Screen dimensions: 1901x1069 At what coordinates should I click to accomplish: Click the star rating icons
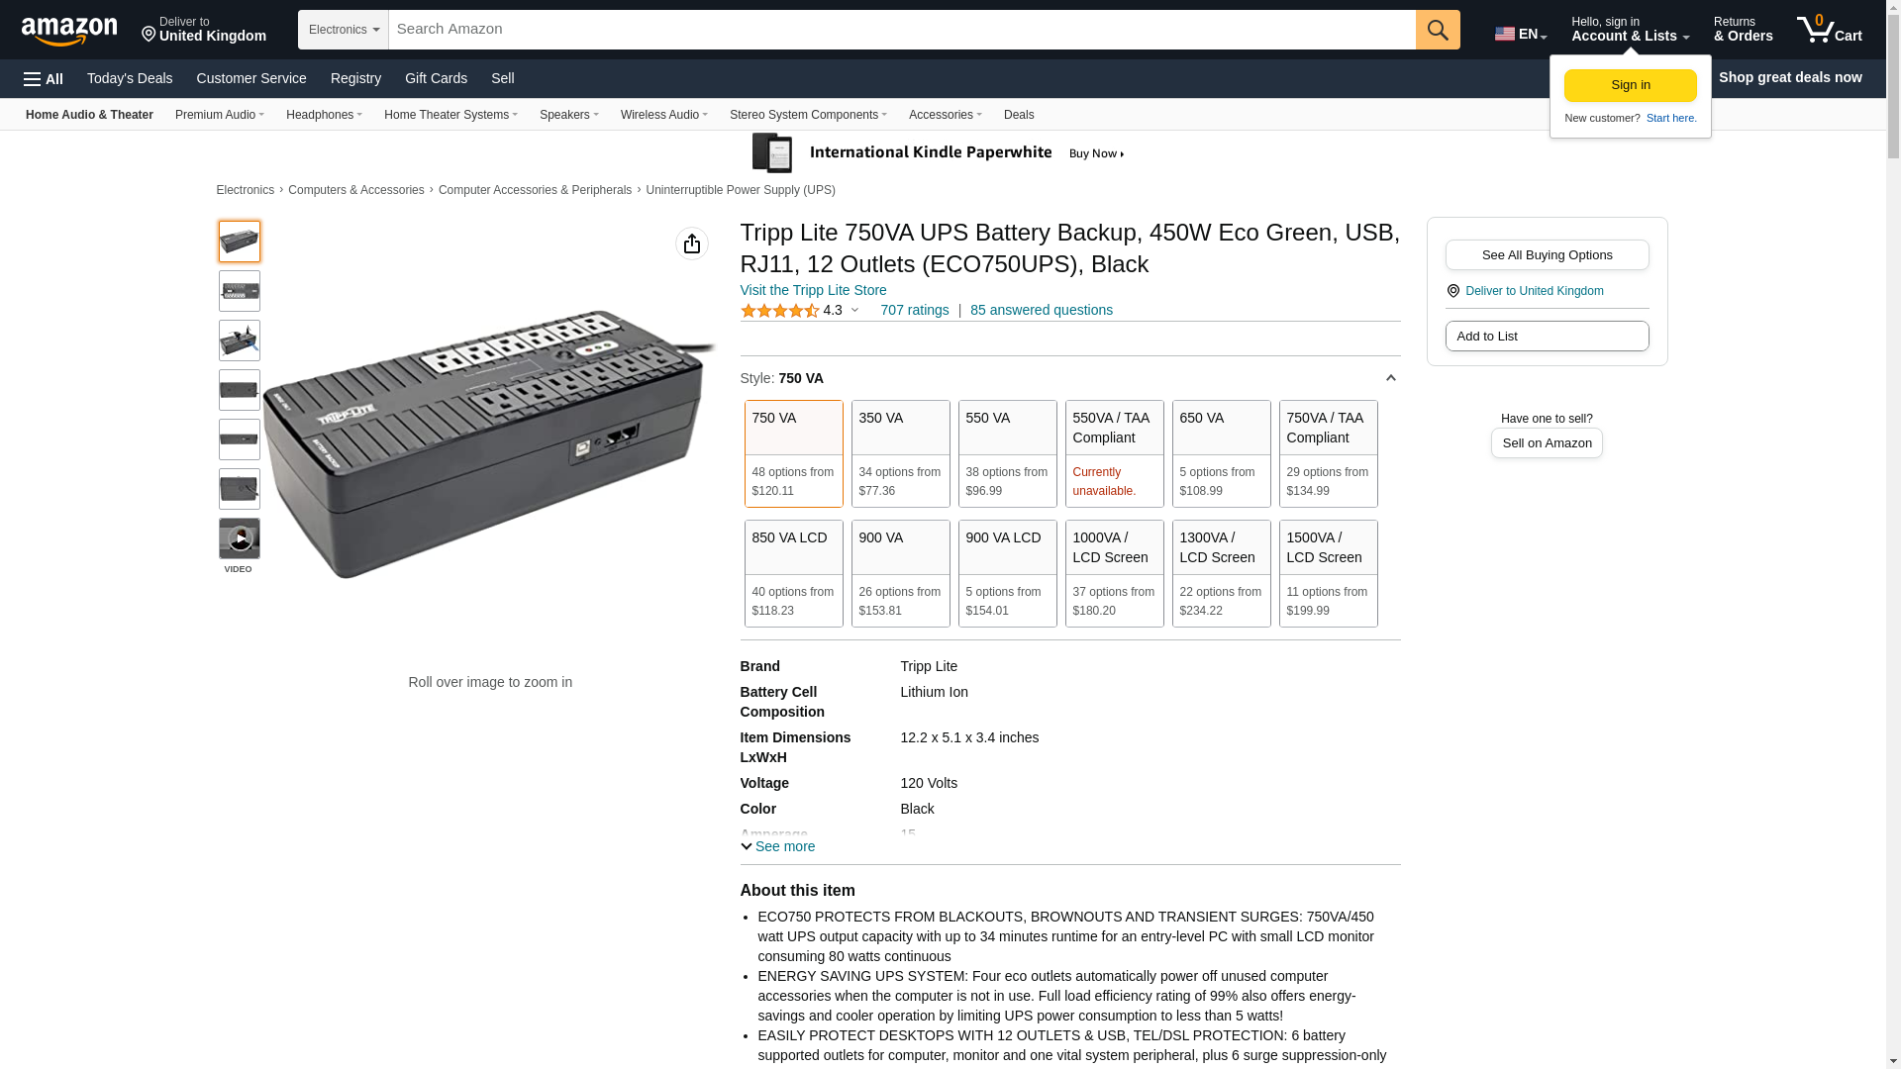pyautogui.click(x=780, y=311)
